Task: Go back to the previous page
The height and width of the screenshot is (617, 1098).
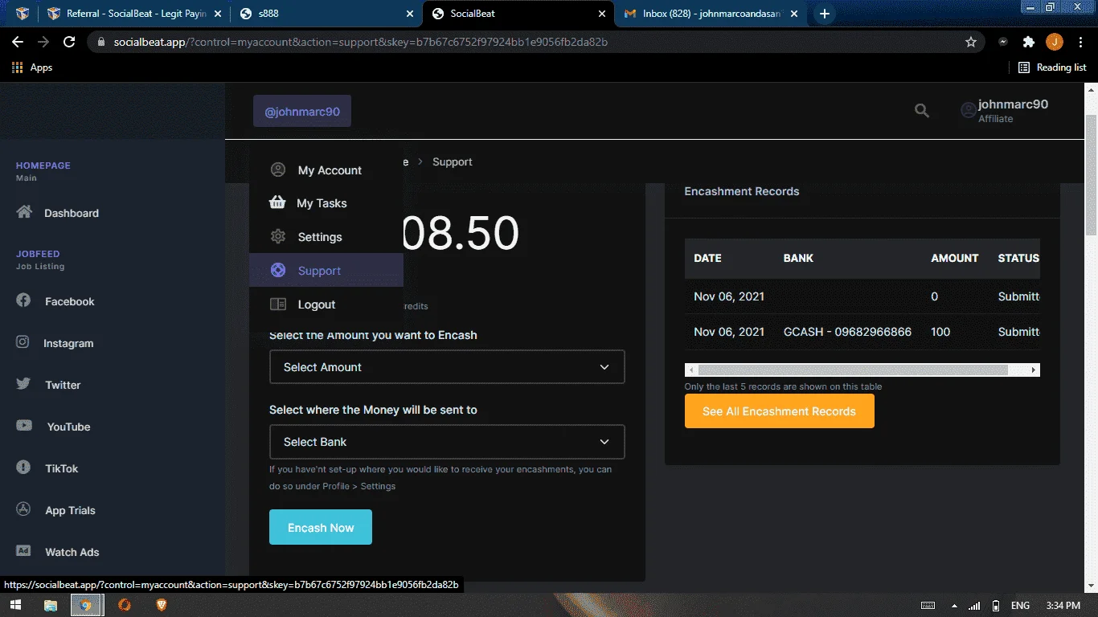Action: (x=18, y=42)
